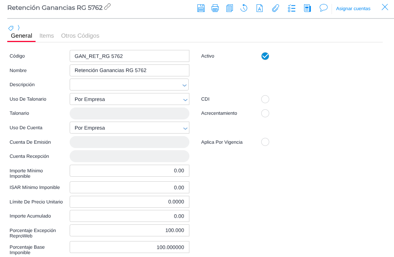The image size is (394, 257).
Task: Click the paperclip attachments icon
Action: point(275,8)
